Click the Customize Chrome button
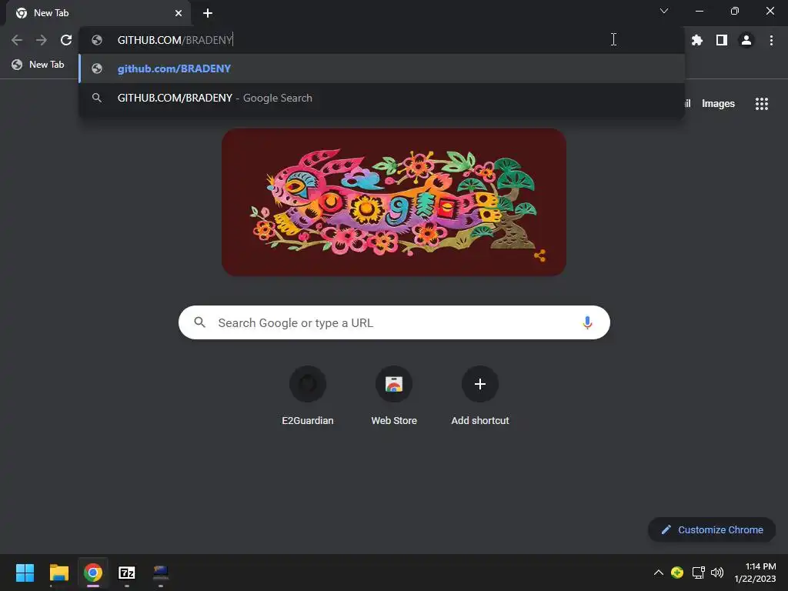788x591 pixels. click(x=712, y=529)
